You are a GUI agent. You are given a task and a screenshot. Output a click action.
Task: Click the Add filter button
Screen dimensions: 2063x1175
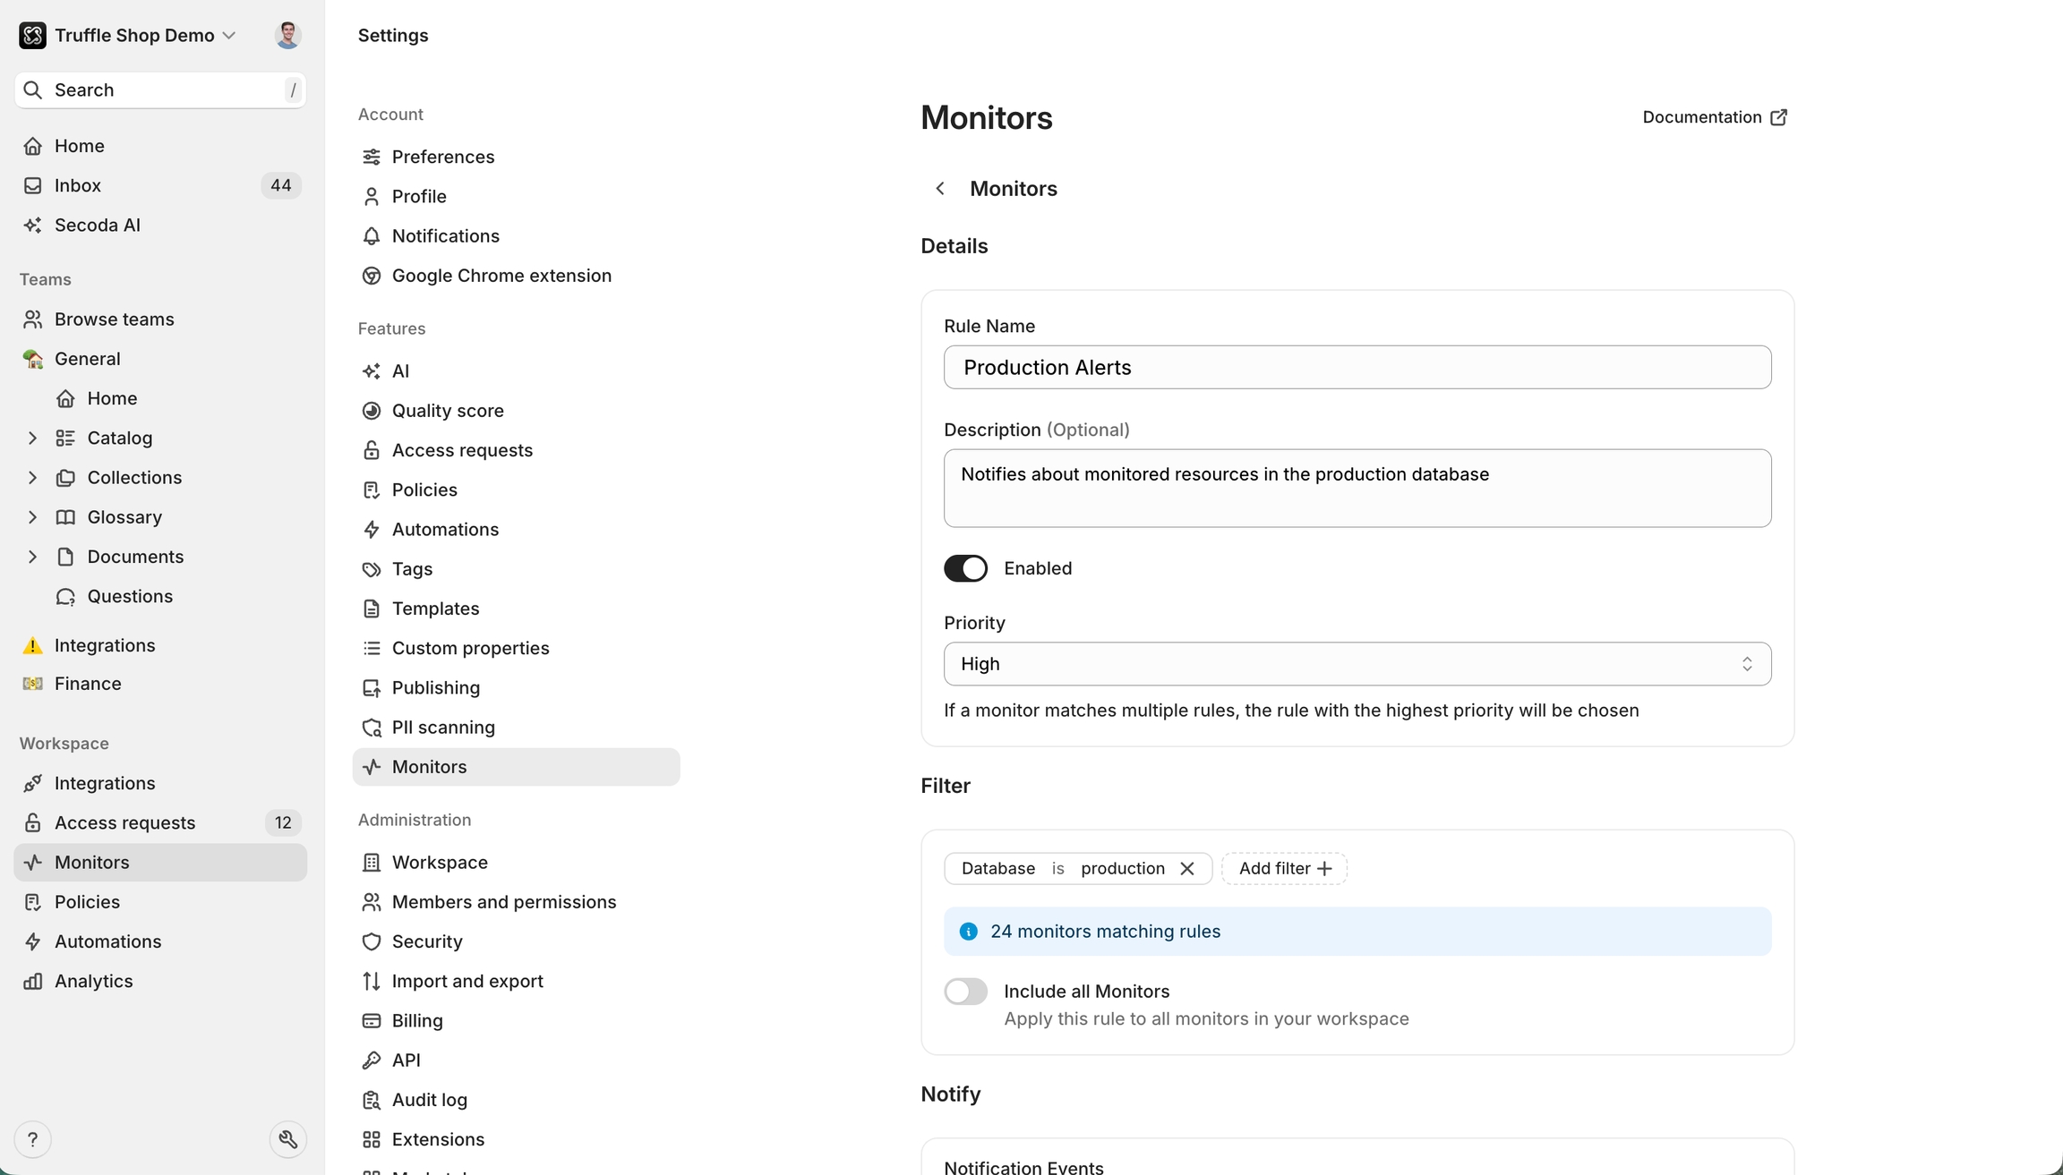pyautogui.click(x=1284, y=868)
